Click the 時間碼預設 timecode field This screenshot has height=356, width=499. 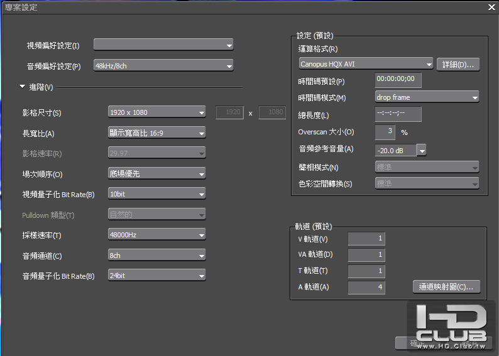pos(398,80)
